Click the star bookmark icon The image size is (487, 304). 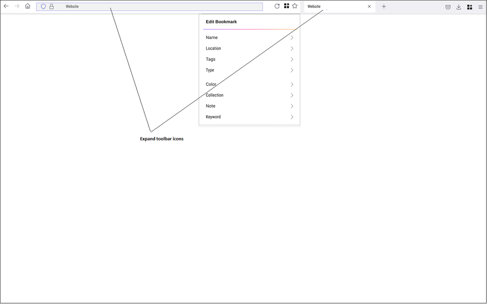(x=295, y=6)
